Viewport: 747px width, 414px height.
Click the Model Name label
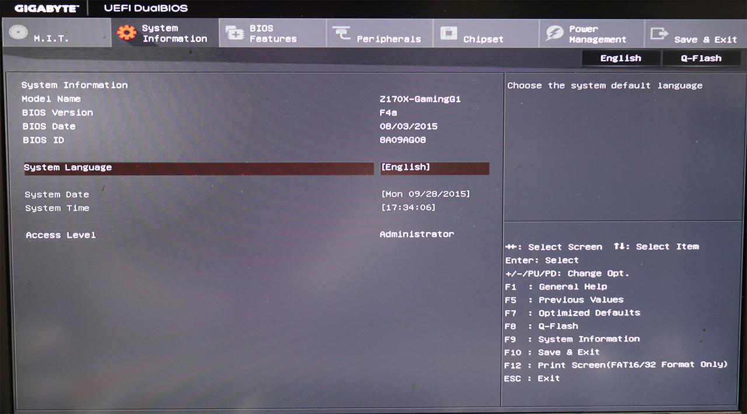click(51, 99)
